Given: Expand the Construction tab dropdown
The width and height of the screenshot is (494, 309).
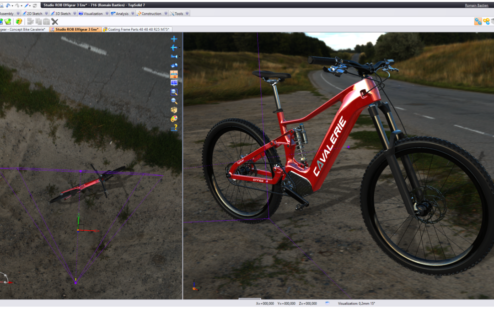Looking at the screenshot, I should [166, 14].
